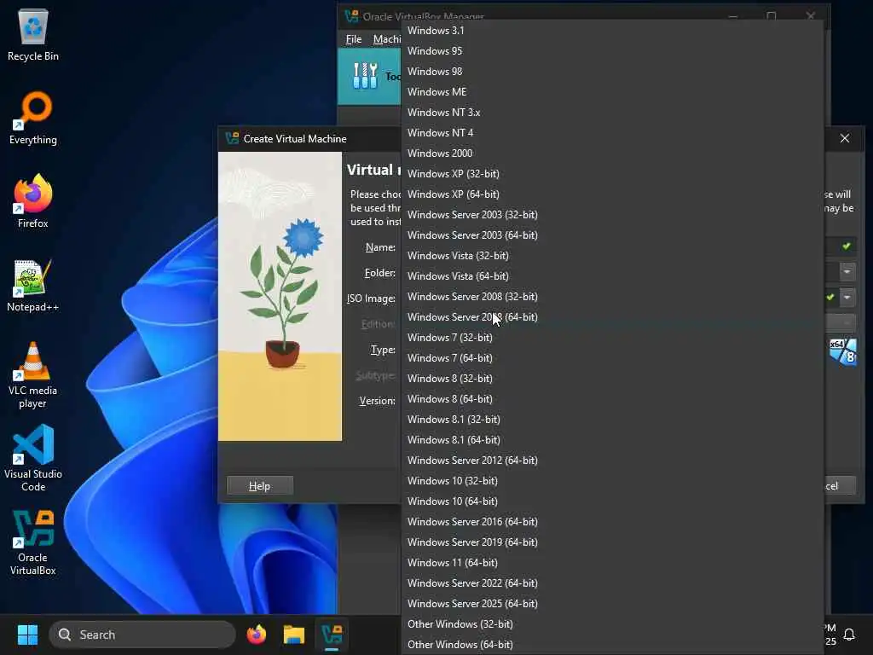873x655 pixels.
Task: Choose Windows 11 (64-bit)
Action: [x=612, y=563]
